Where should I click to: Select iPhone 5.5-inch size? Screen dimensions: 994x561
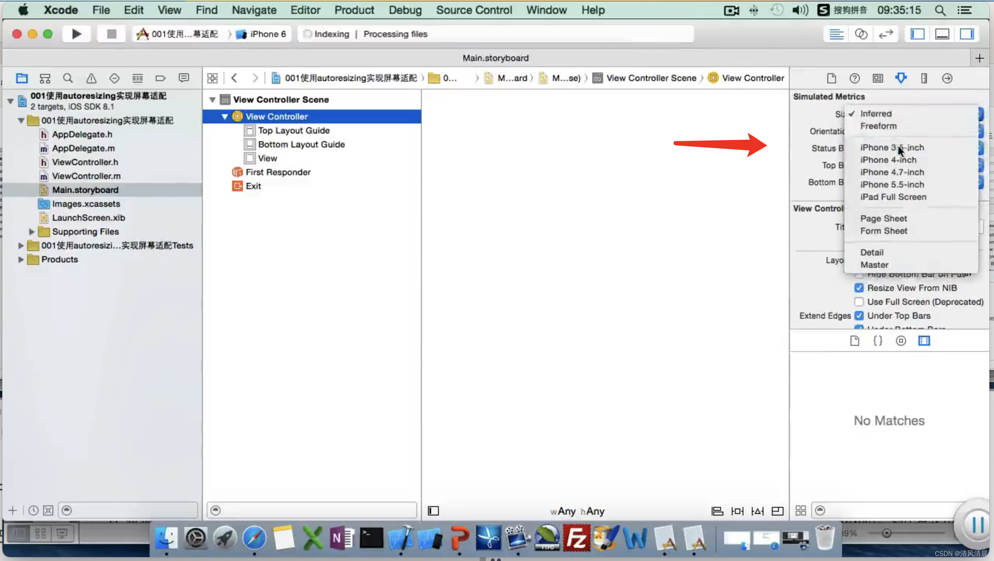pyautogui.click(x=892, y=184)
